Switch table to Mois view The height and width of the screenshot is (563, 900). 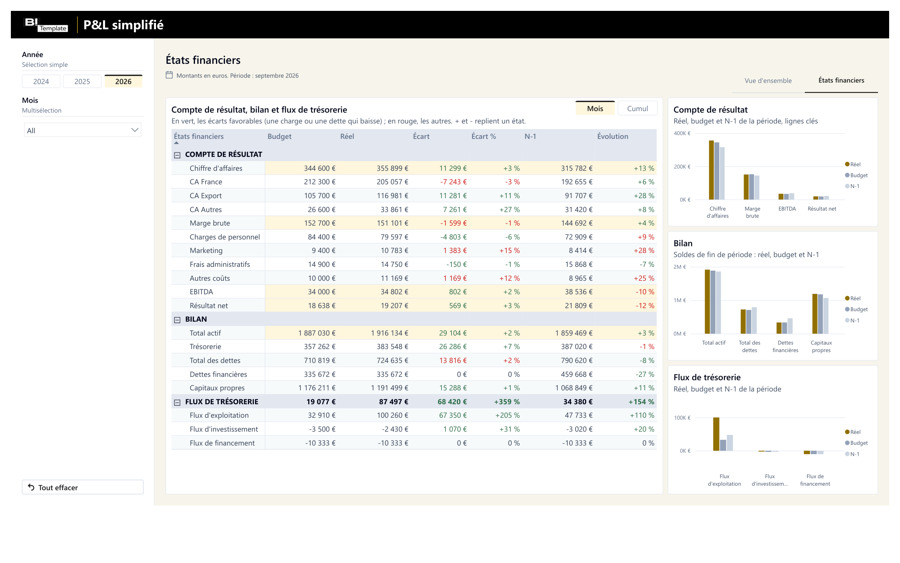[x=595, y=108]
